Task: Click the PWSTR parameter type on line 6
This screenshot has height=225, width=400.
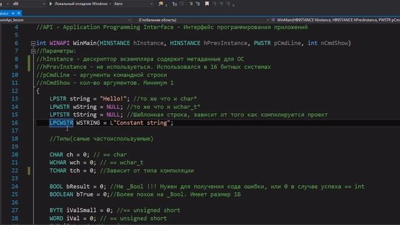Action: pos(262,43)
